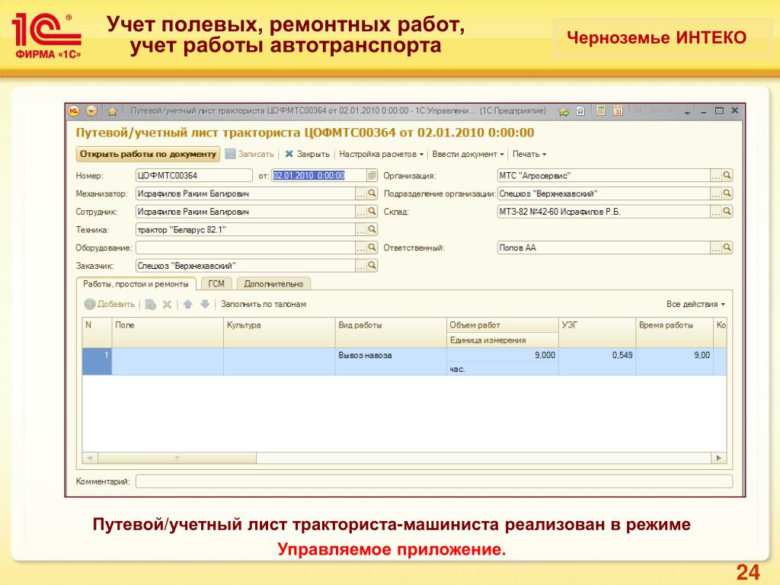Select the 'Работы, простои и ремонты' tab
The image size is (780, 585).
click(x=136, y=284)
